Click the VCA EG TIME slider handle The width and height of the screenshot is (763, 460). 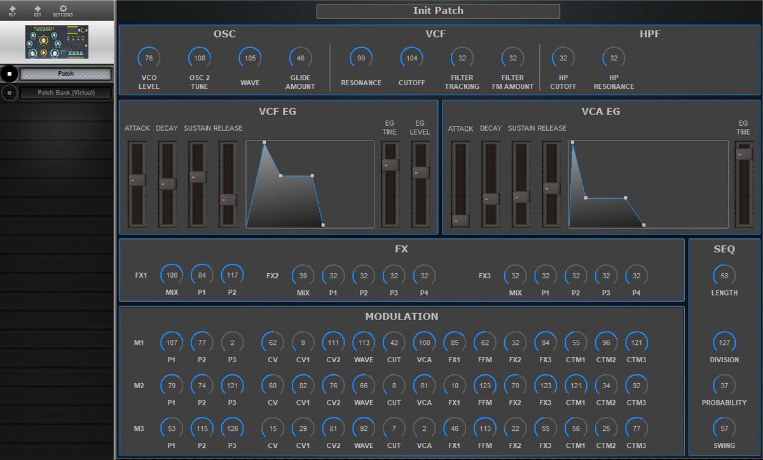[x=744, y=154]
